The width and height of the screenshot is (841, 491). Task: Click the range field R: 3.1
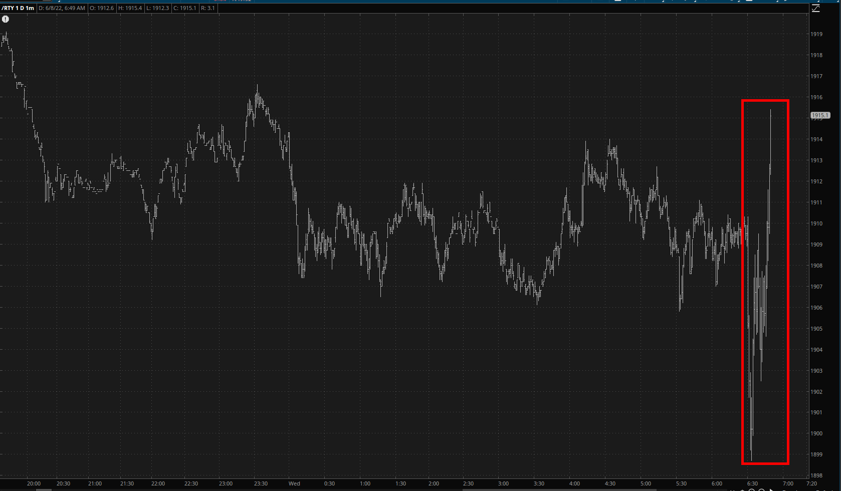(207, 8)
